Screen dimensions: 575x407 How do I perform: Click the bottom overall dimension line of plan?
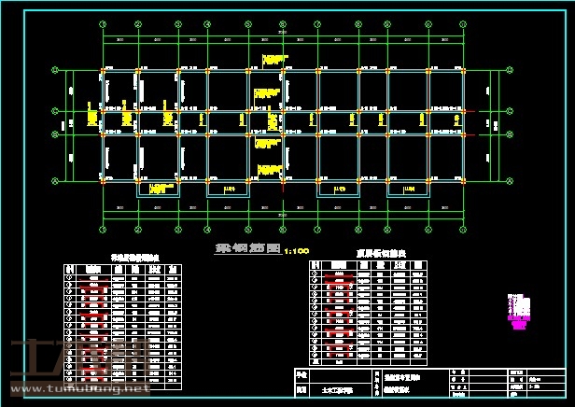tap(283, 221)
